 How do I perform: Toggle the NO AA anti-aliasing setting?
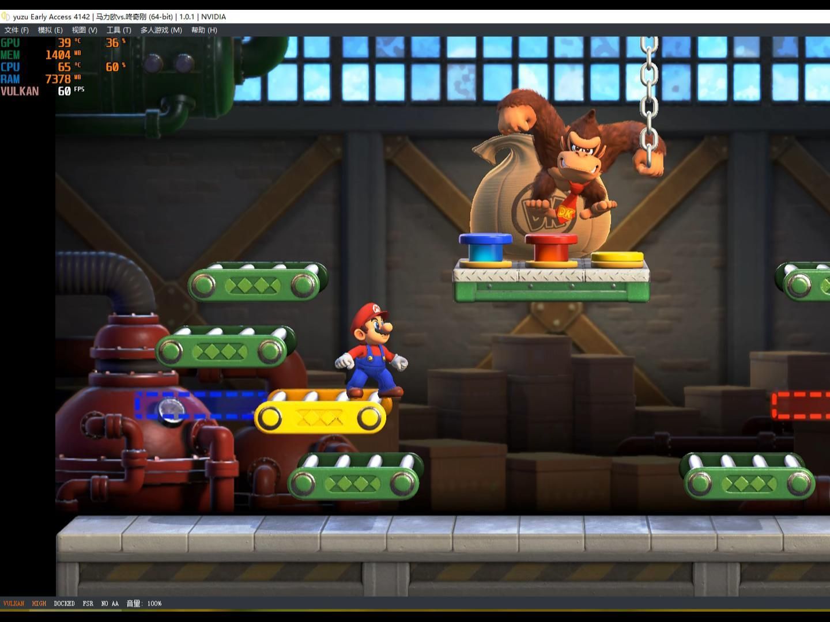click(x=110, y=604)
